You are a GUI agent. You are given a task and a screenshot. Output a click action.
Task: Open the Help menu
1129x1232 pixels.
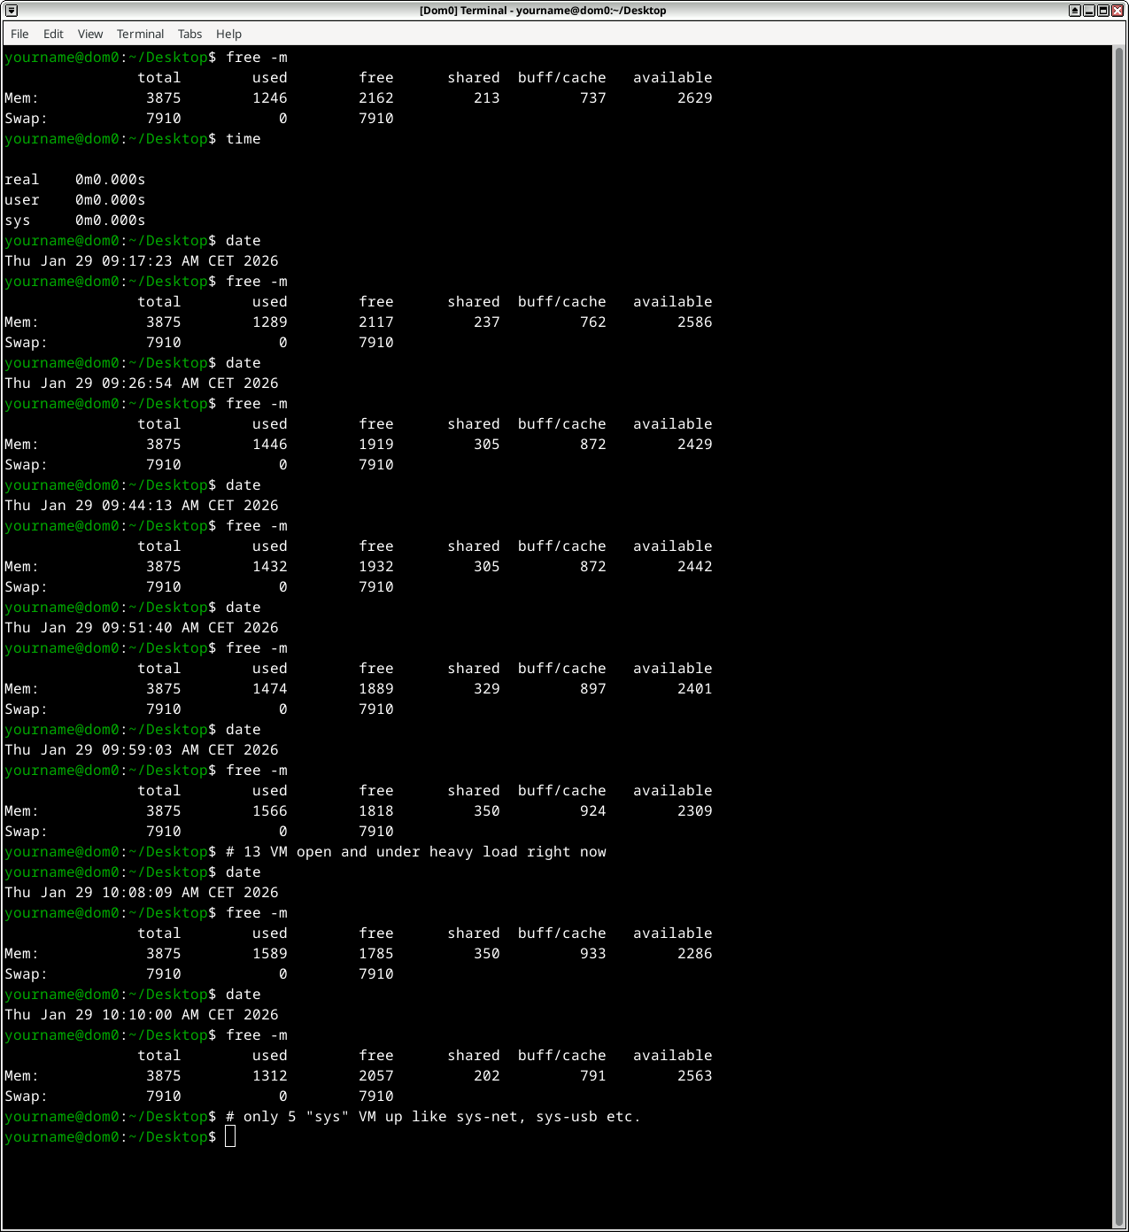coord(228,34)
